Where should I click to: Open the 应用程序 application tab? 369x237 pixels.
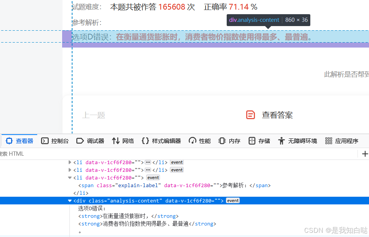click(341, 141)
